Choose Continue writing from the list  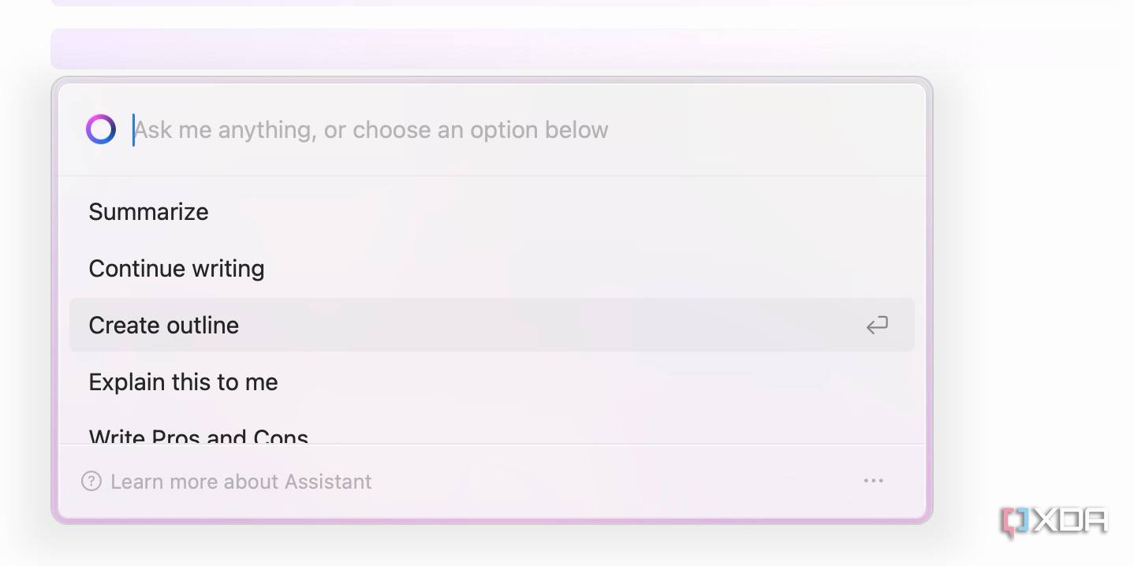[x=492, y=268]
